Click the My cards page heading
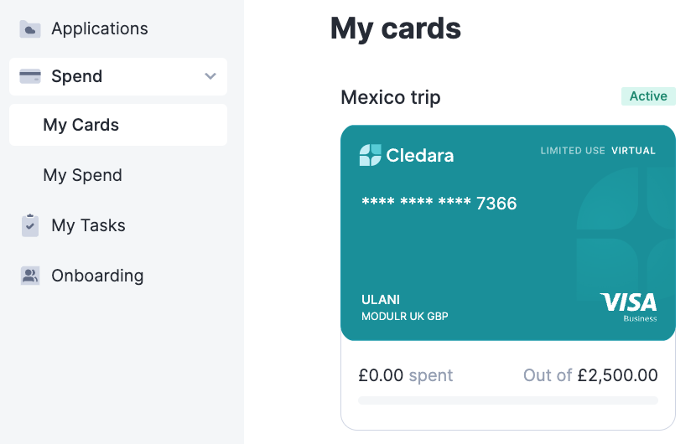Viewport: 696px width, 444px height. (396, 28)
